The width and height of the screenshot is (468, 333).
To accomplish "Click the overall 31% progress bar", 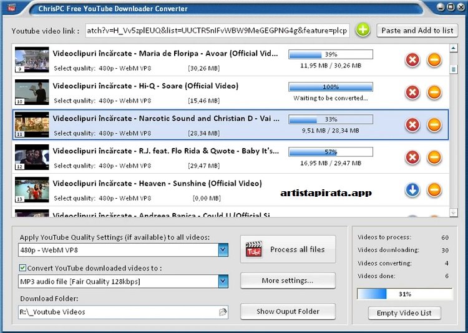I will point(405,294).
